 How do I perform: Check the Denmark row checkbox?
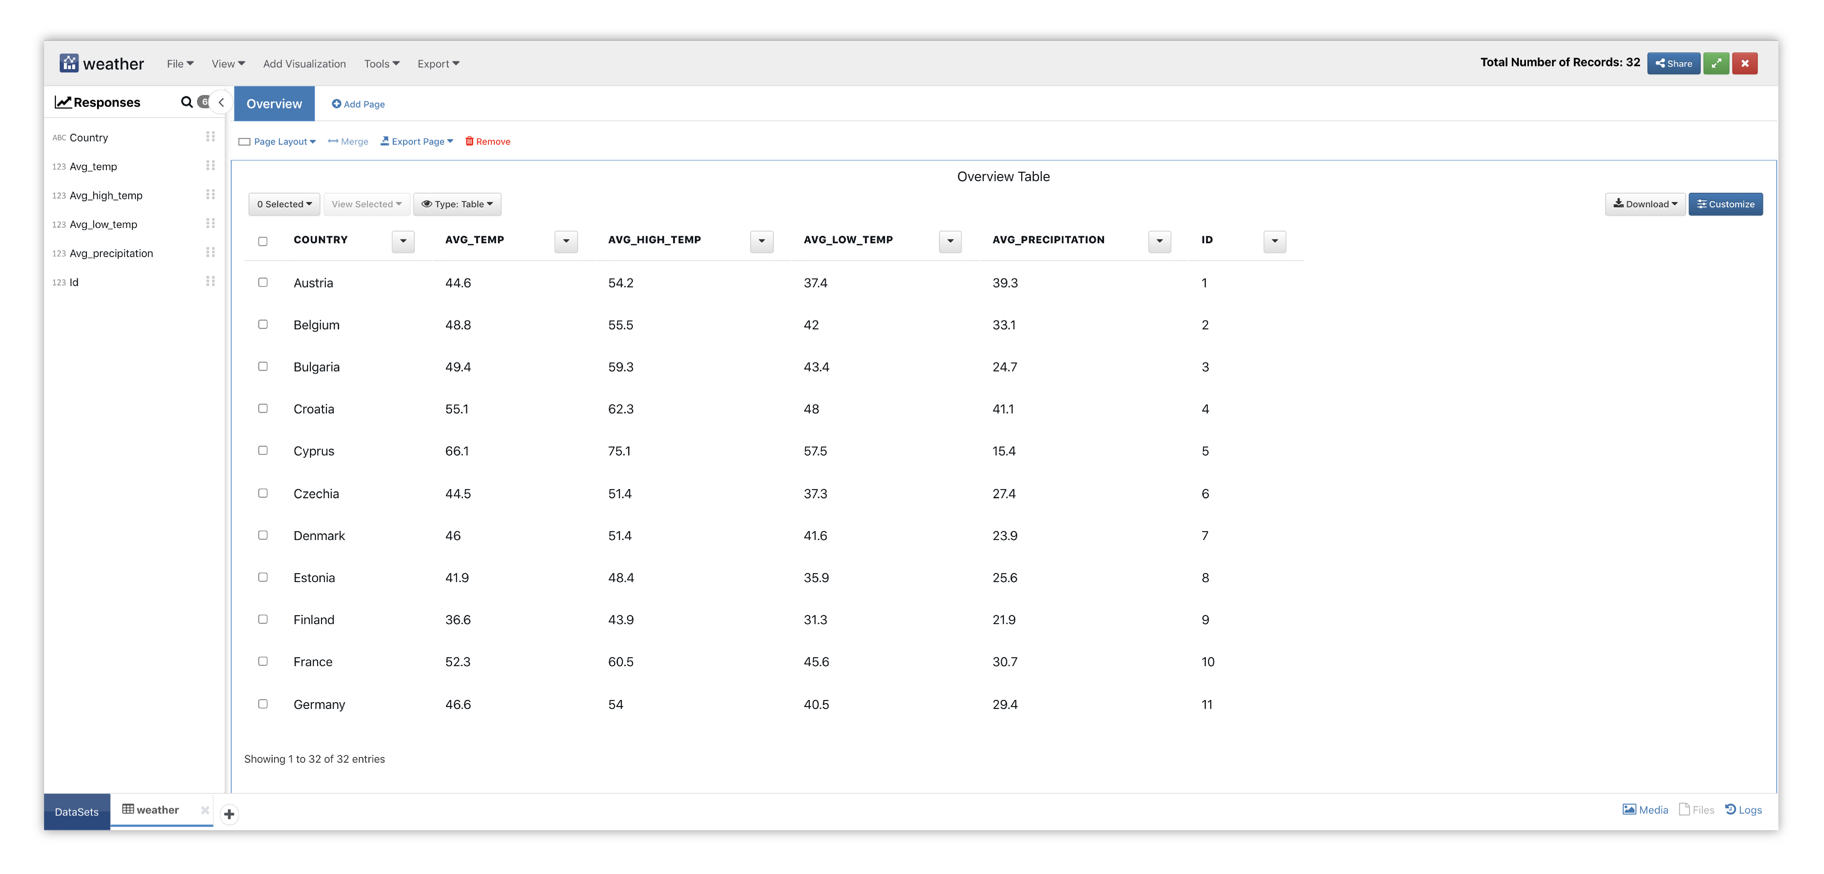tap(263, 535)
